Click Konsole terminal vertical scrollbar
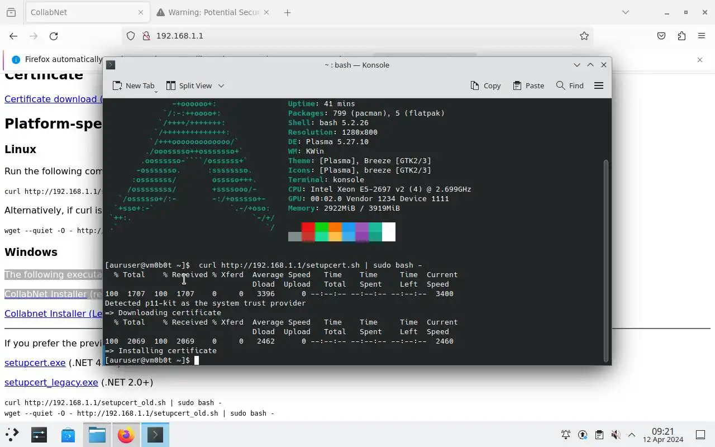The image size is (715, 447). pyautogui.click(x=607, y=260)
